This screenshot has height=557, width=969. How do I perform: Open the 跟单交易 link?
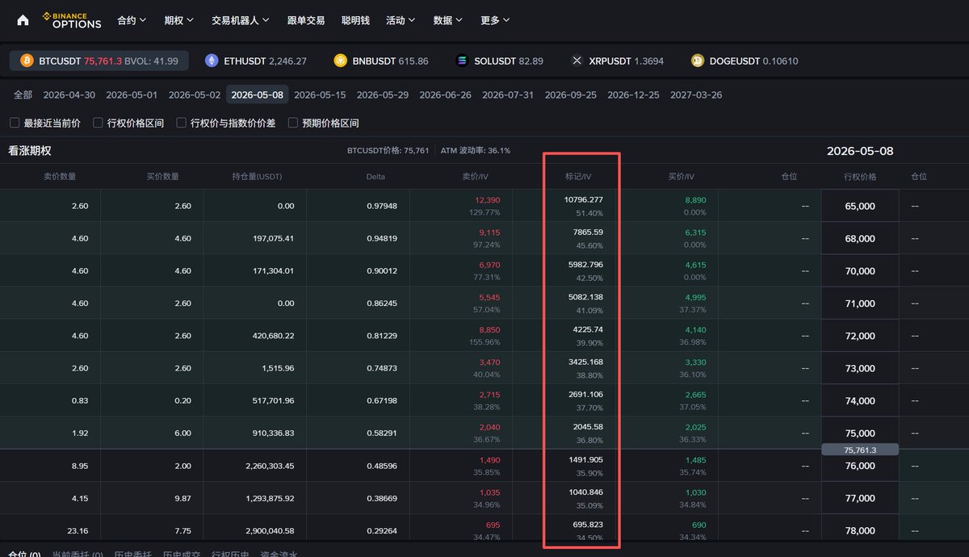pyautogui.click(x=306, y=20)
